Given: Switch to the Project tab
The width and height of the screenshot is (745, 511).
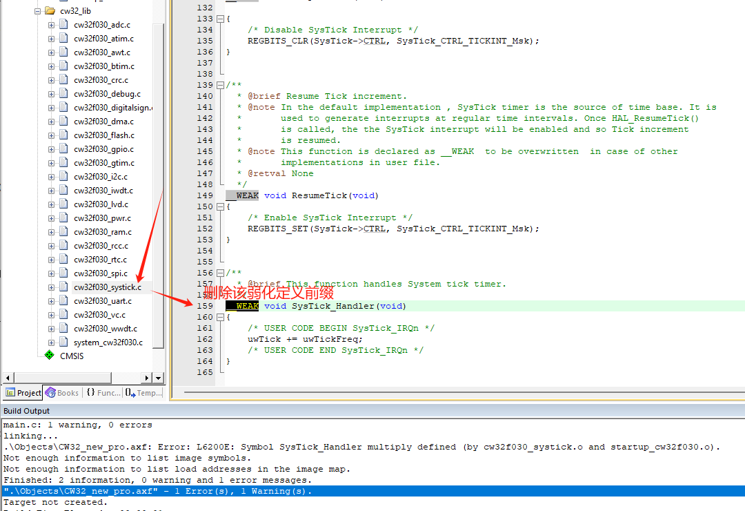Looking at the screenshot, I should 23,392.
